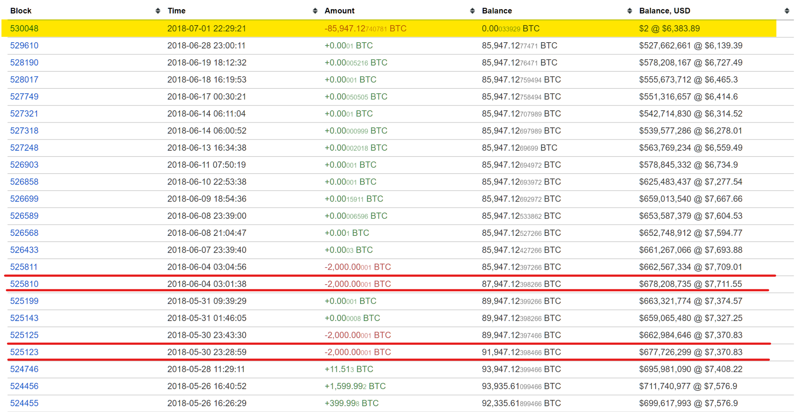Click sort arrows beside Amount header

pos(472,11)
